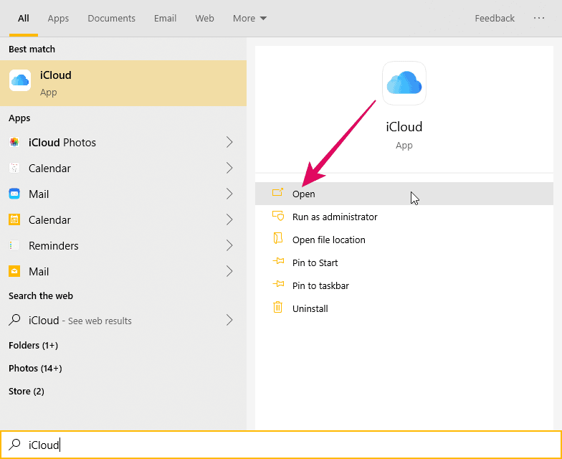Click the first Calendar app icon
The height and width of the screenshot is (459, 562).
click(14, 168)
